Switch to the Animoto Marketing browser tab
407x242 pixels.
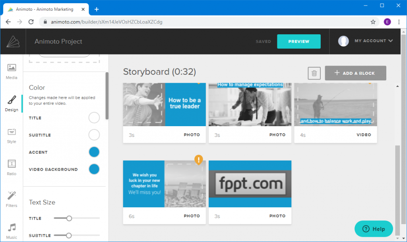(44, 9)
